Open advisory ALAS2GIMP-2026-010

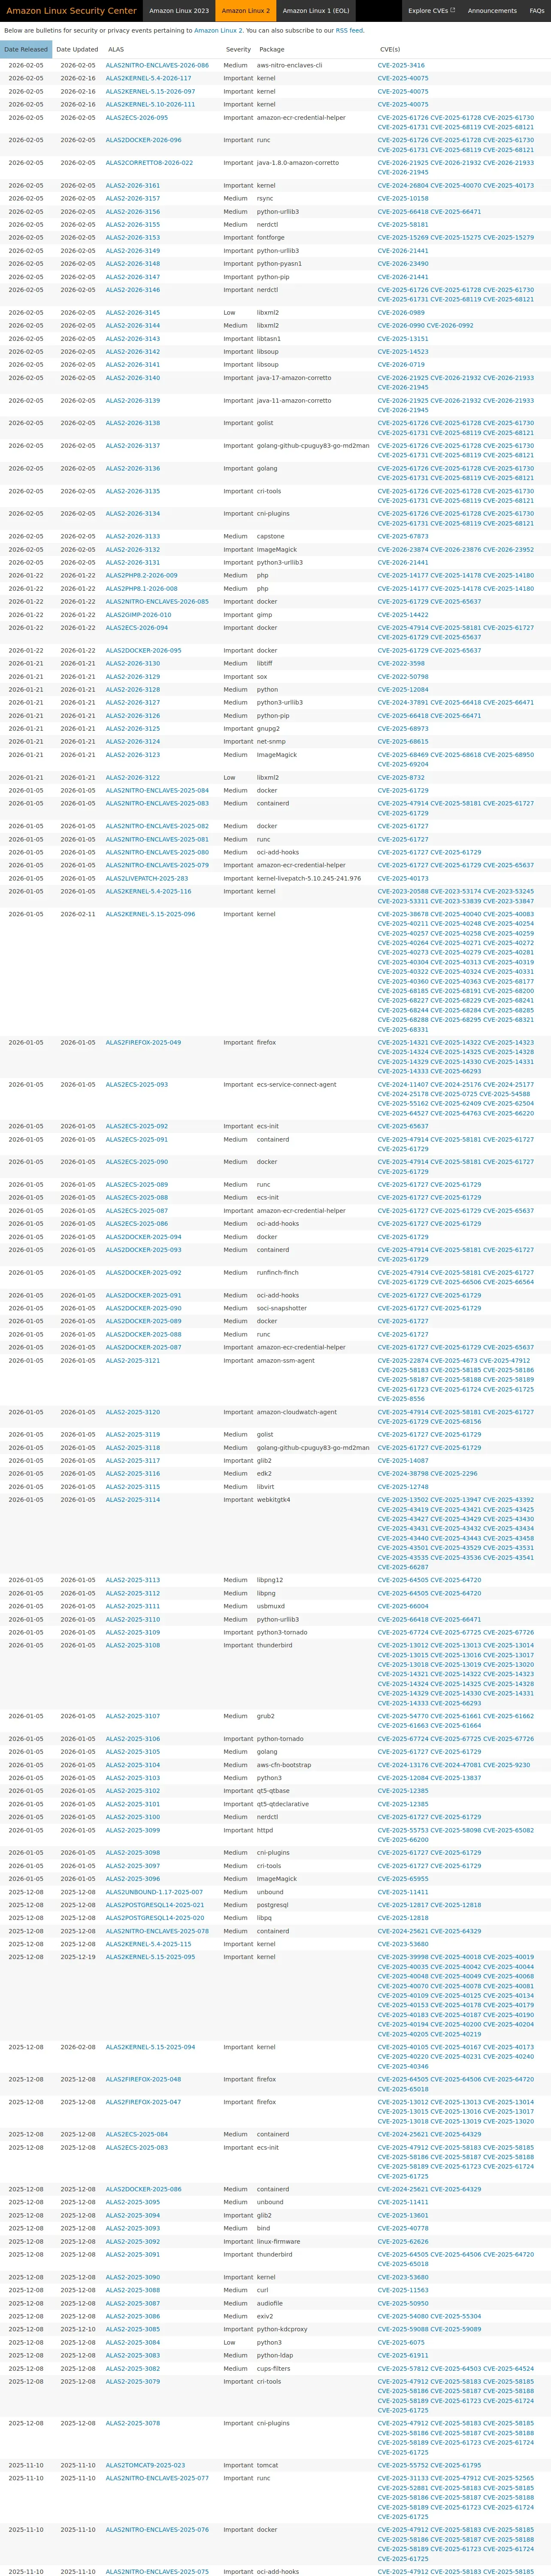138,615
